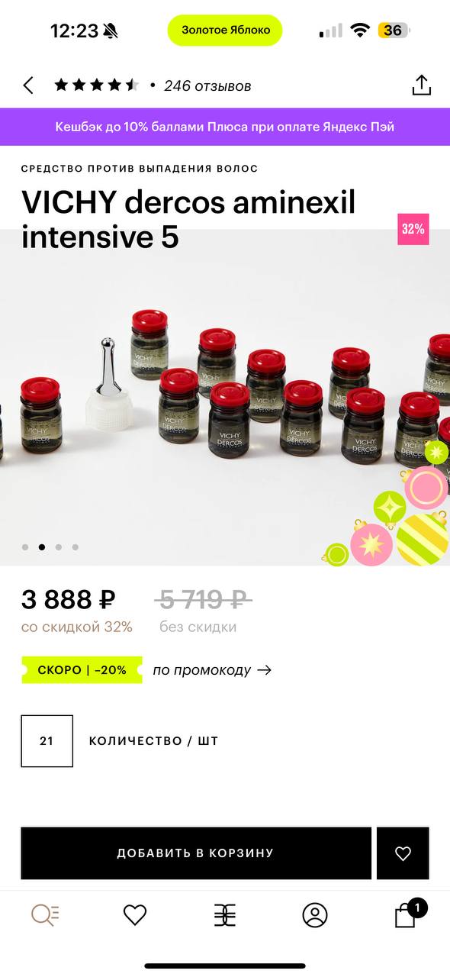Screen dimensions: 450x977
Task: Jump to third image carousel dot
Action: tap(58, 547)
